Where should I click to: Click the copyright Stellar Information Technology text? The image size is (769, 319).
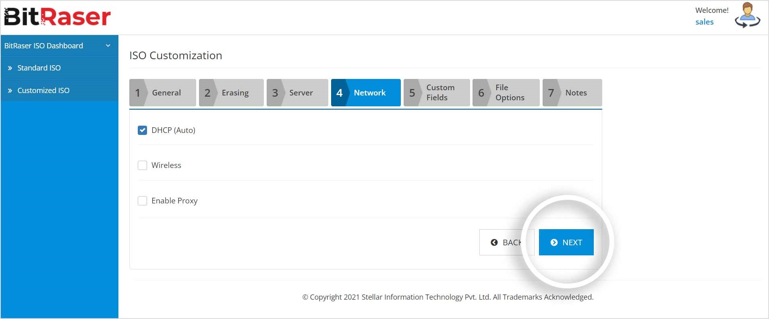448,297
